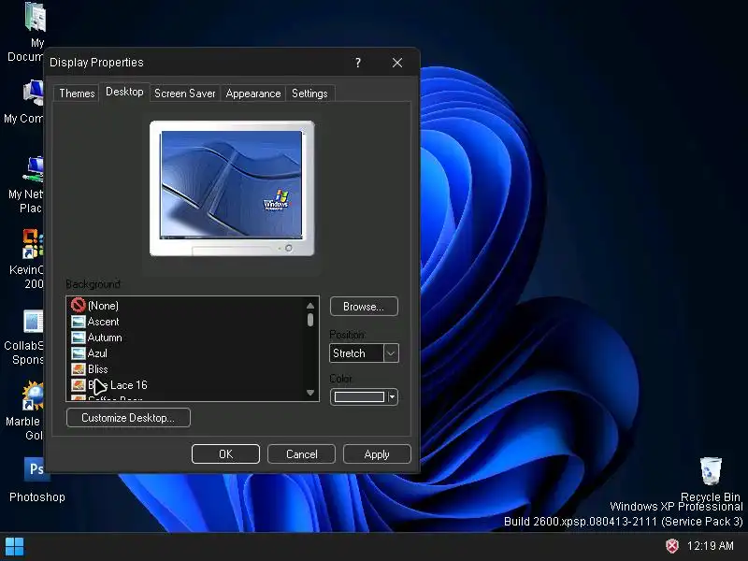Click the Browse... button

pos(364,307)
